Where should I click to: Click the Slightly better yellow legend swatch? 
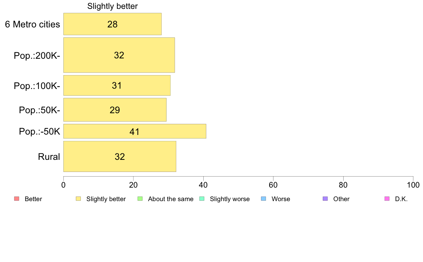click(78, 199)
